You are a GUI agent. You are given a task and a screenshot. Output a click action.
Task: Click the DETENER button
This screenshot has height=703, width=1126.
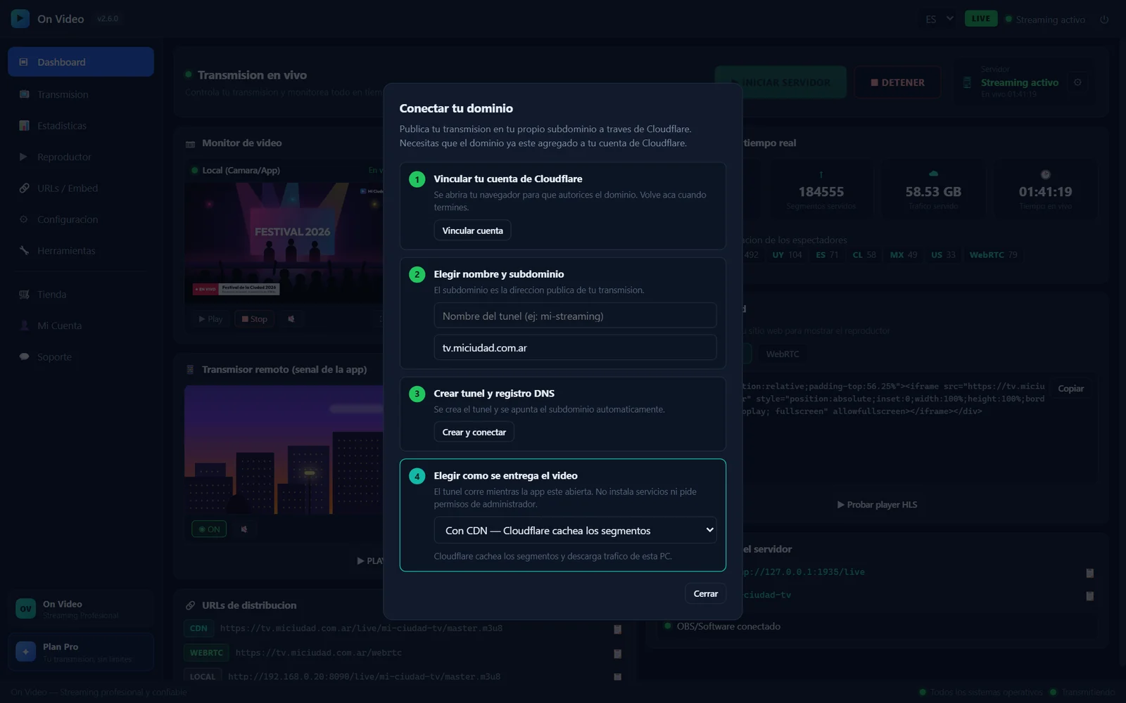pos(897,82)
